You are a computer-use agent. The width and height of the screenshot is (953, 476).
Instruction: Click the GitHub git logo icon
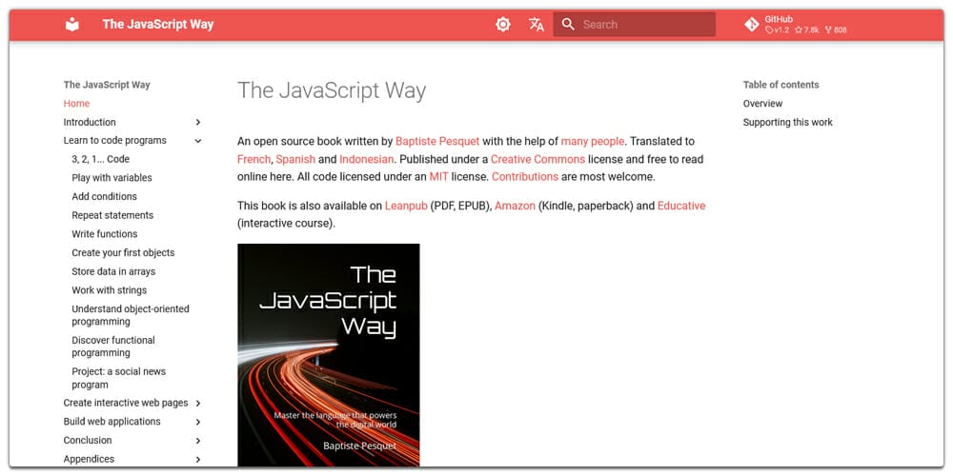pos(752,25)
